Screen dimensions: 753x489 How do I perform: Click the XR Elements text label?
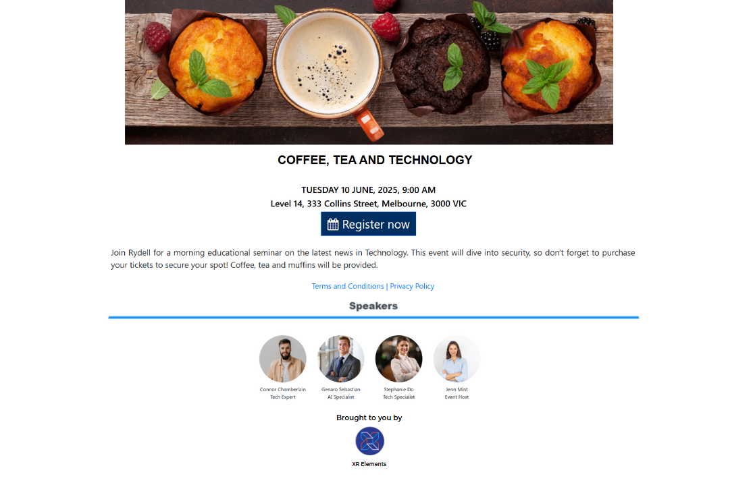[369, 464]
